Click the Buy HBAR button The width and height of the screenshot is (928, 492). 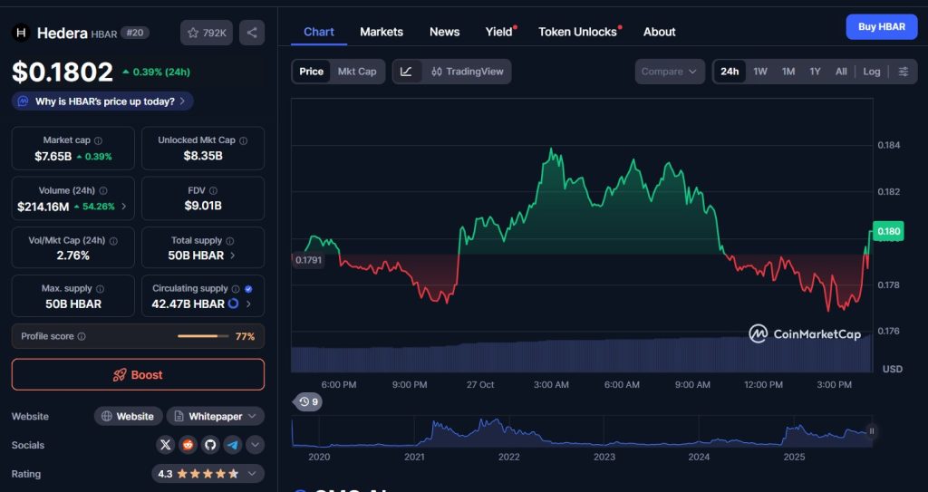point(881,27)
